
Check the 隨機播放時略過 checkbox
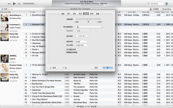[65, 52]
